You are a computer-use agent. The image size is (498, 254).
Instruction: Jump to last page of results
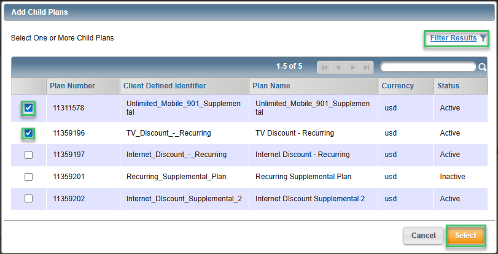point(366,67)
